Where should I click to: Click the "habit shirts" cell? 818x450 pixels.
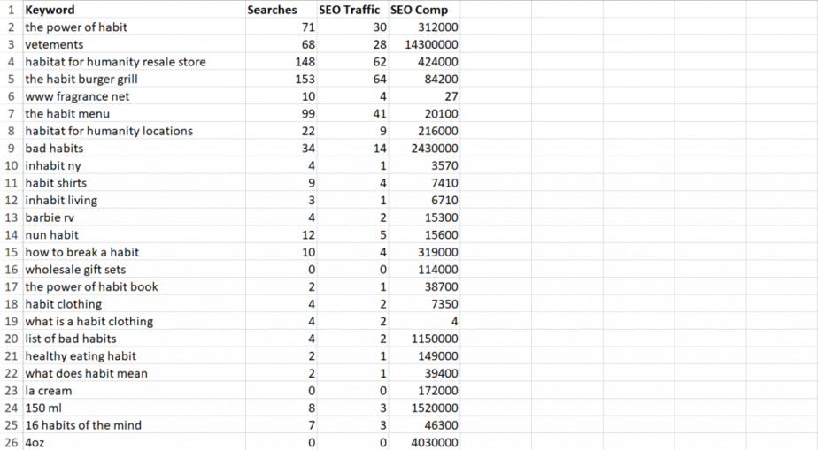pyautogui.click(x=135, y=182)
